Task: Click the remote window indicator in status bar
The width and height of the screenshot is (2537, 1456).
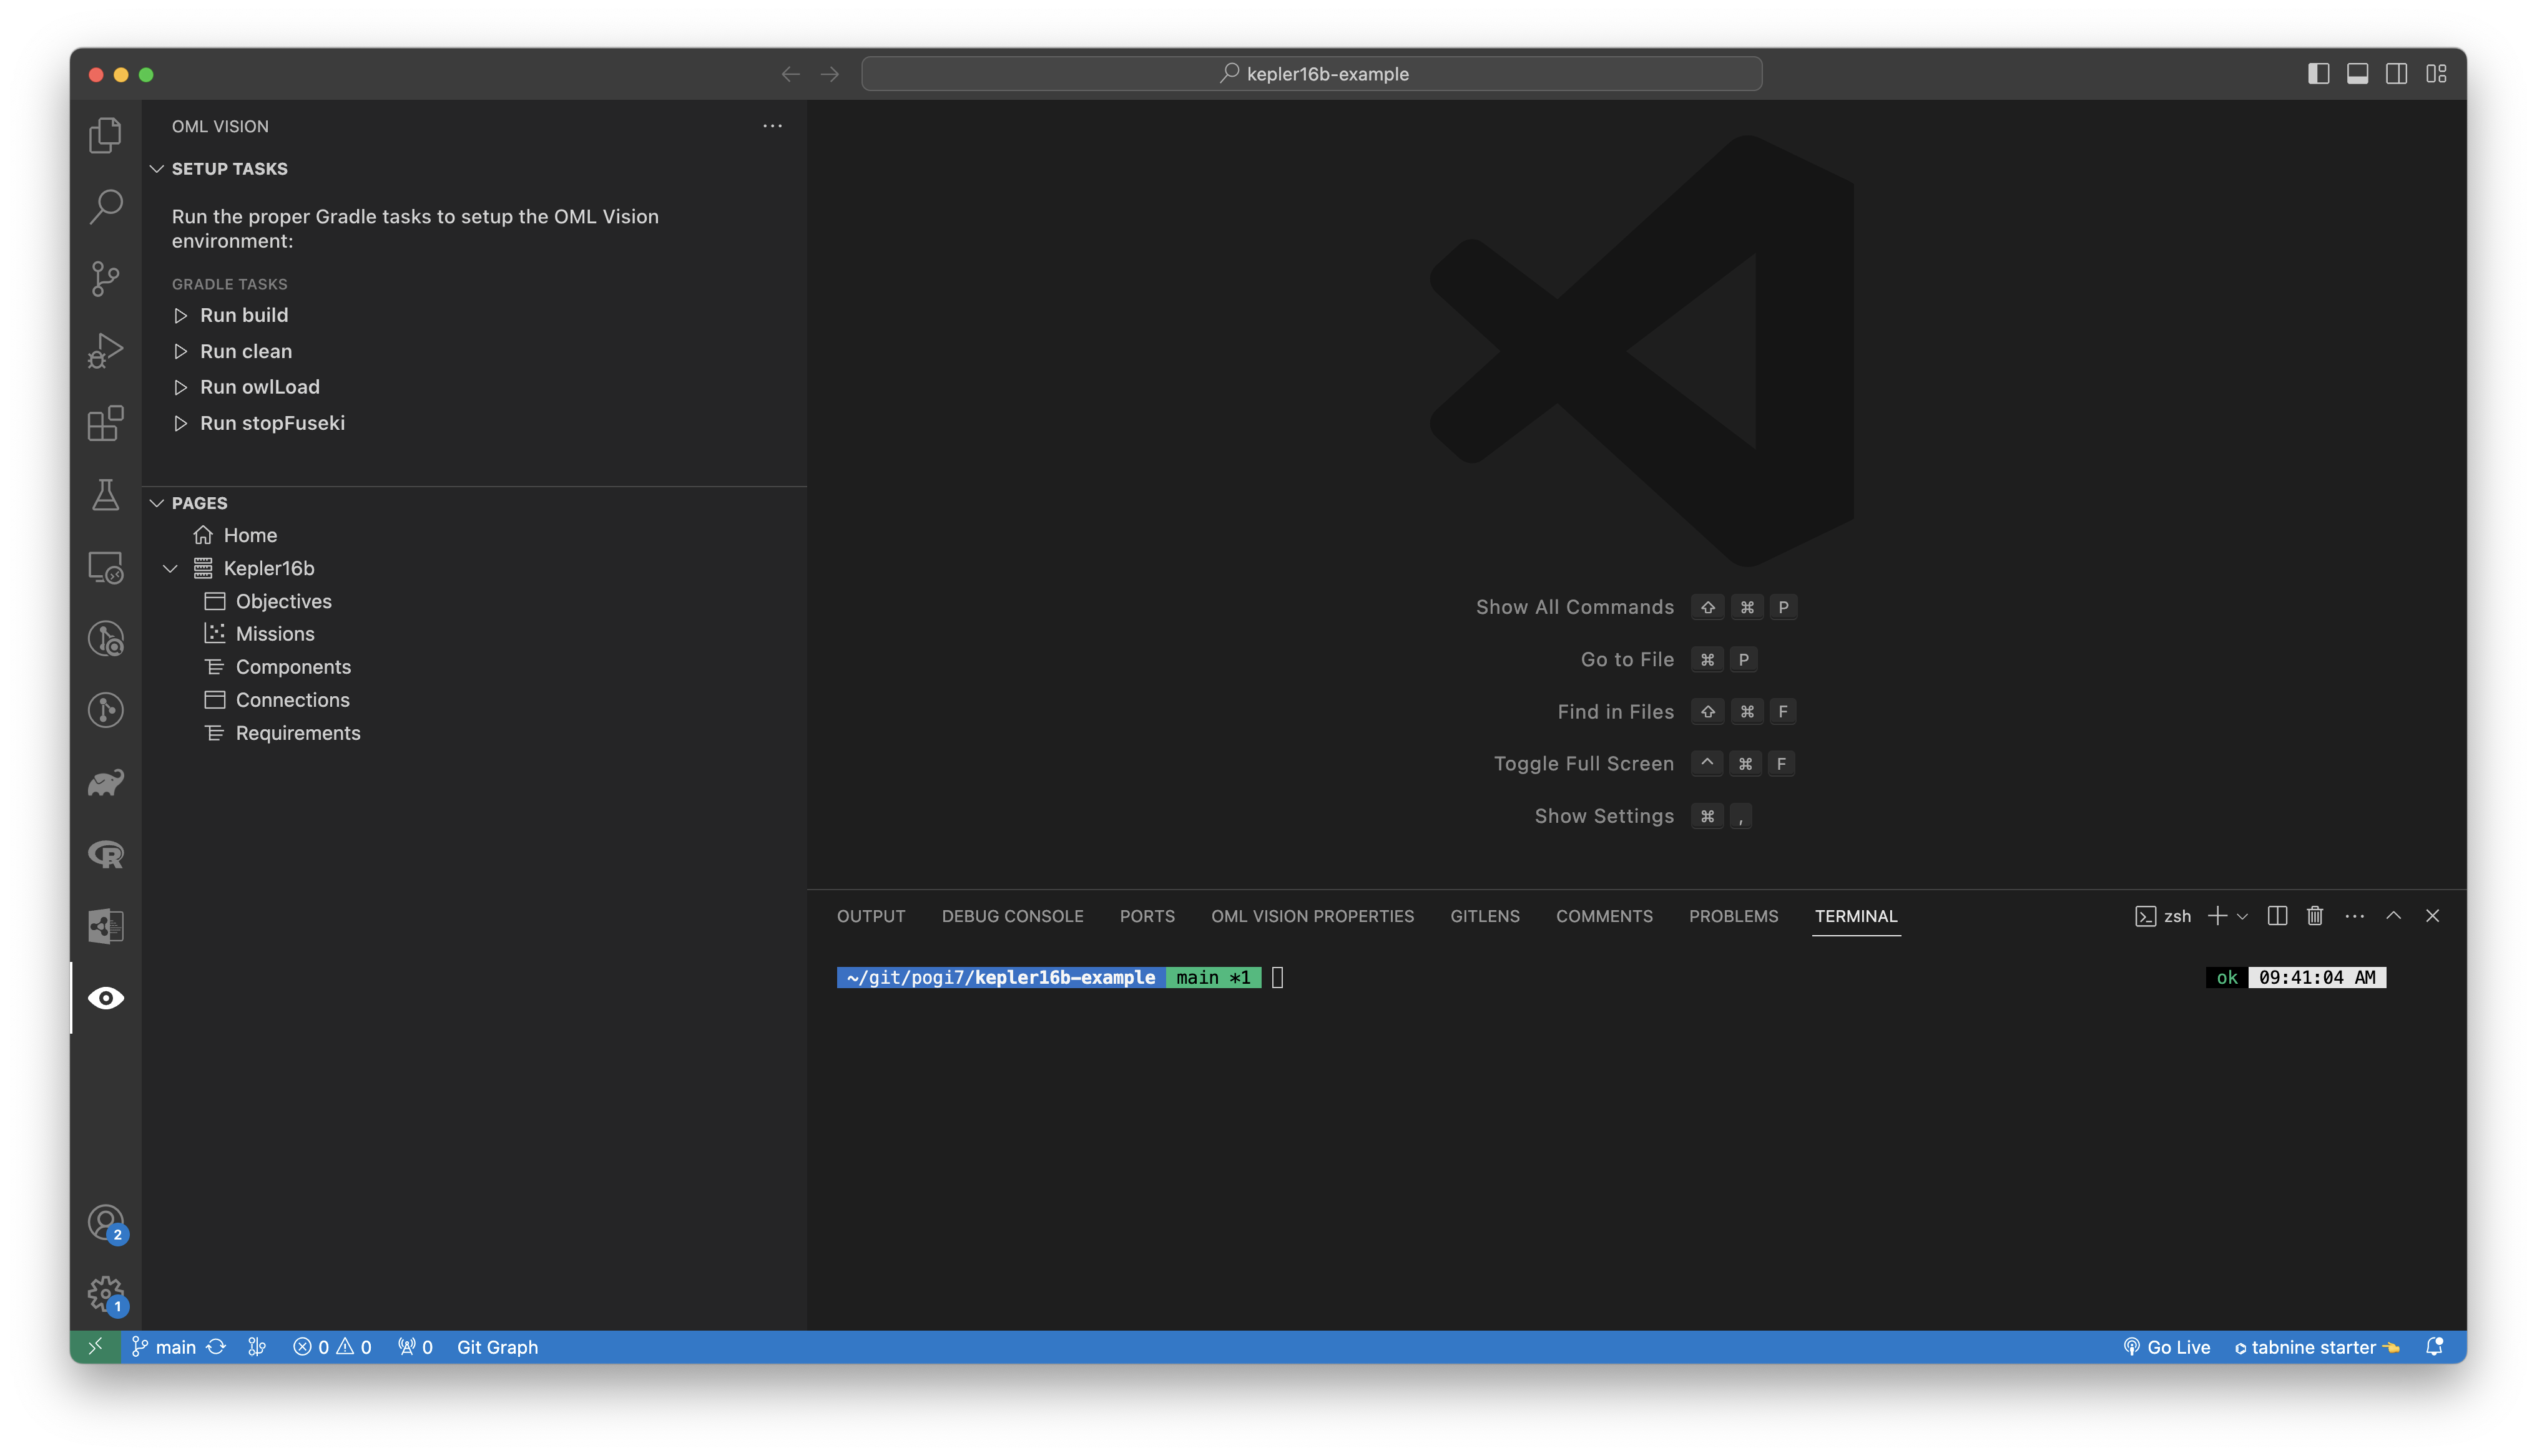Action: 95,1347
